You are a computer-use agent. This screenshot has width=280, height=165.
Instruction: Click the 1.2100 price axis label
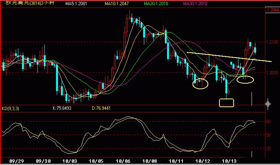(272, 42)
